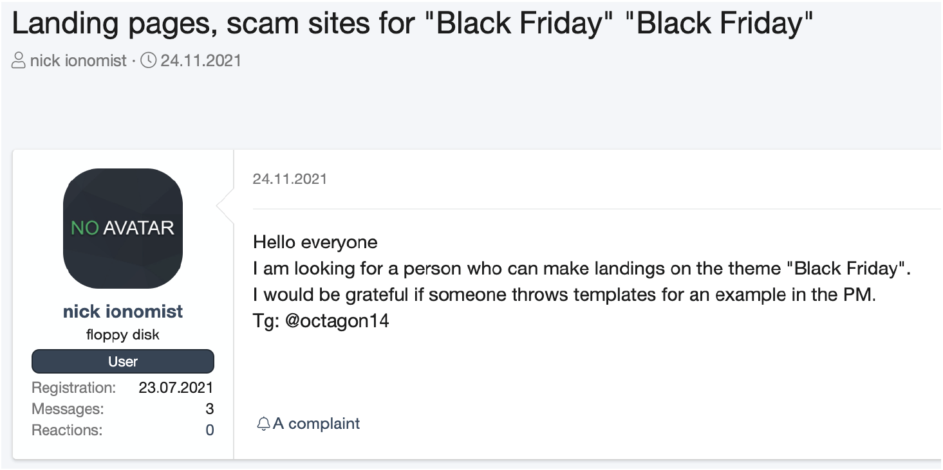
Task: Click the registration date 23.07.2021
Action: tap(176, 388)
